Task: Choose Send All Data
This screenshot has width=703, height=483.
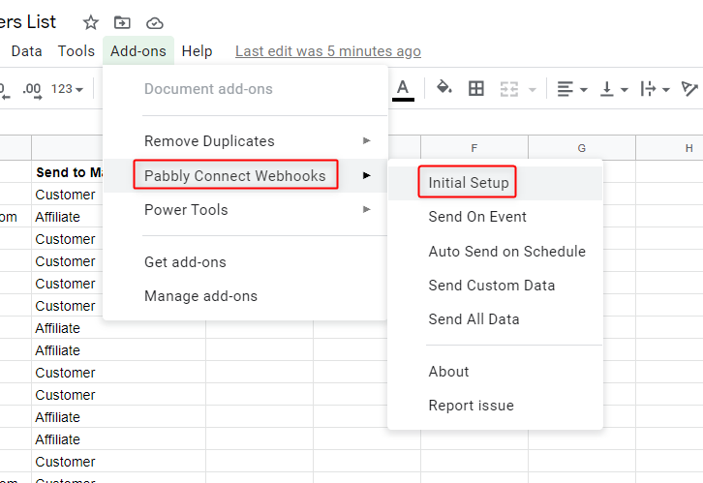Action: (x=495, y=319)
